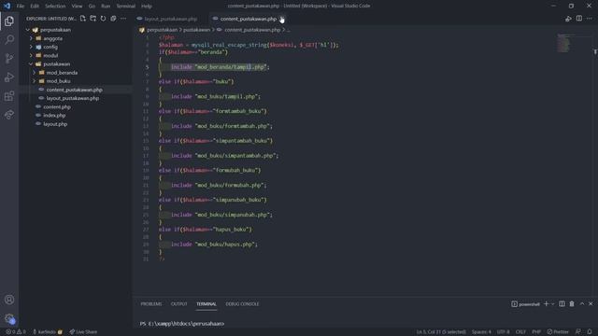Viewport: 598px width, 336px height.
Task: Open the Run and Debug view
Action: click(x=9, y=77)
